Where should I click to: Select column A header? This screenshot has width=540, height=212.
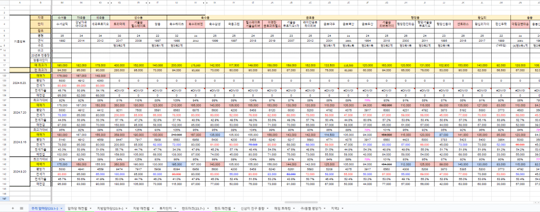point(20,3)
